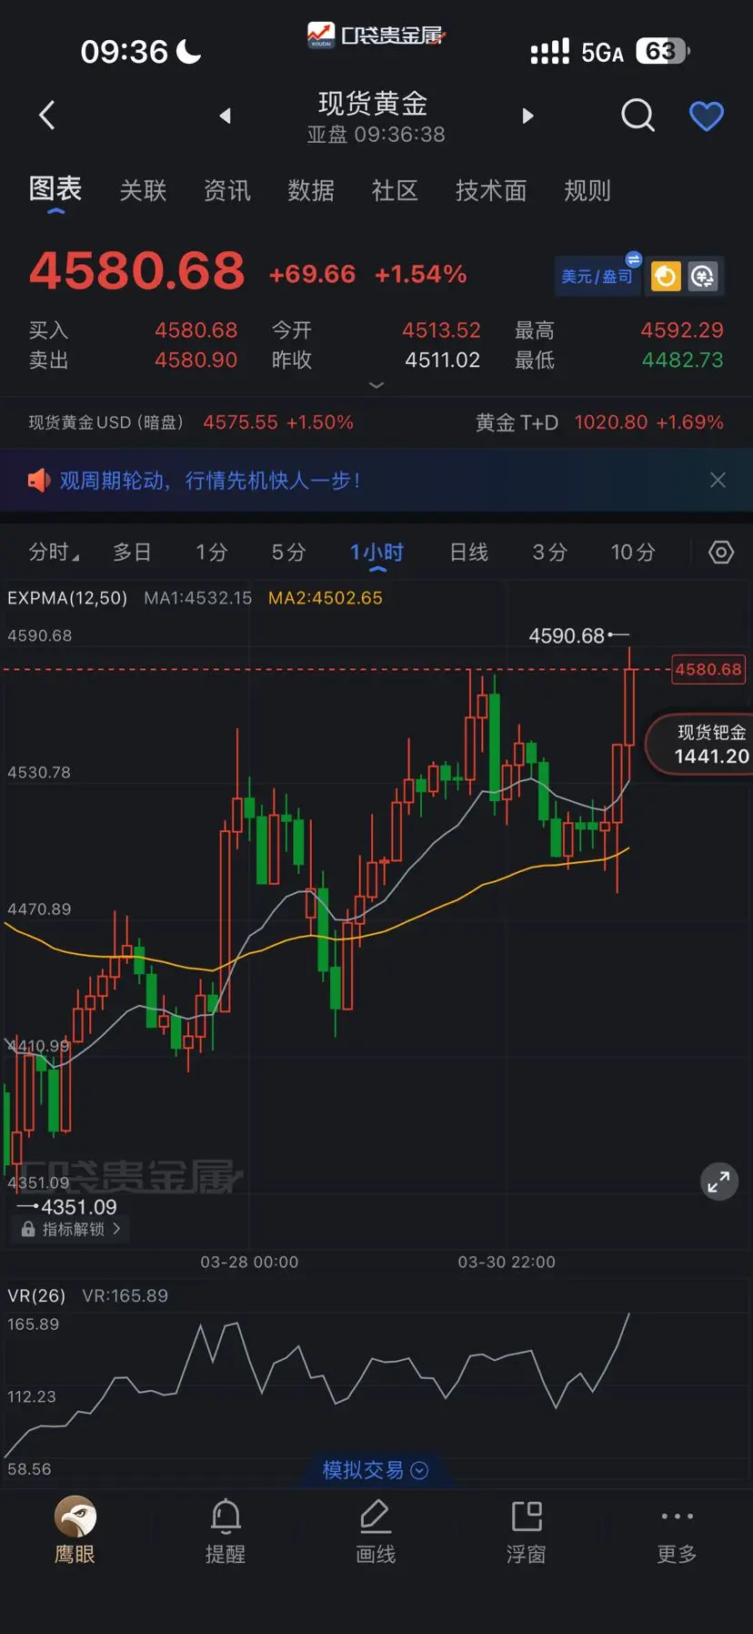Open the 鹰眼 eagle icon
753x1634 pixels.
(x=75, y=1530)
